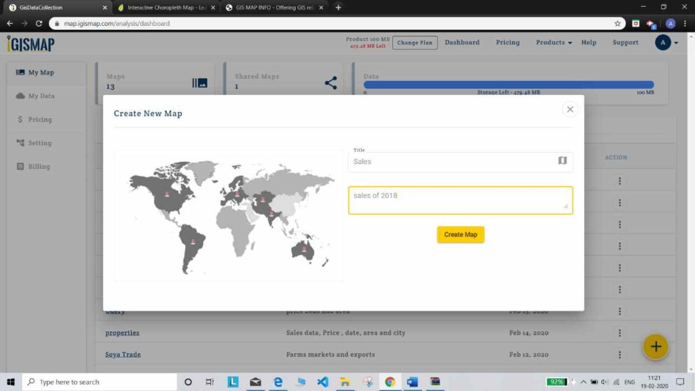Viewport: 695px width, 391px height.
Task: Open Word from taskbar
Action: click(412, 381)
